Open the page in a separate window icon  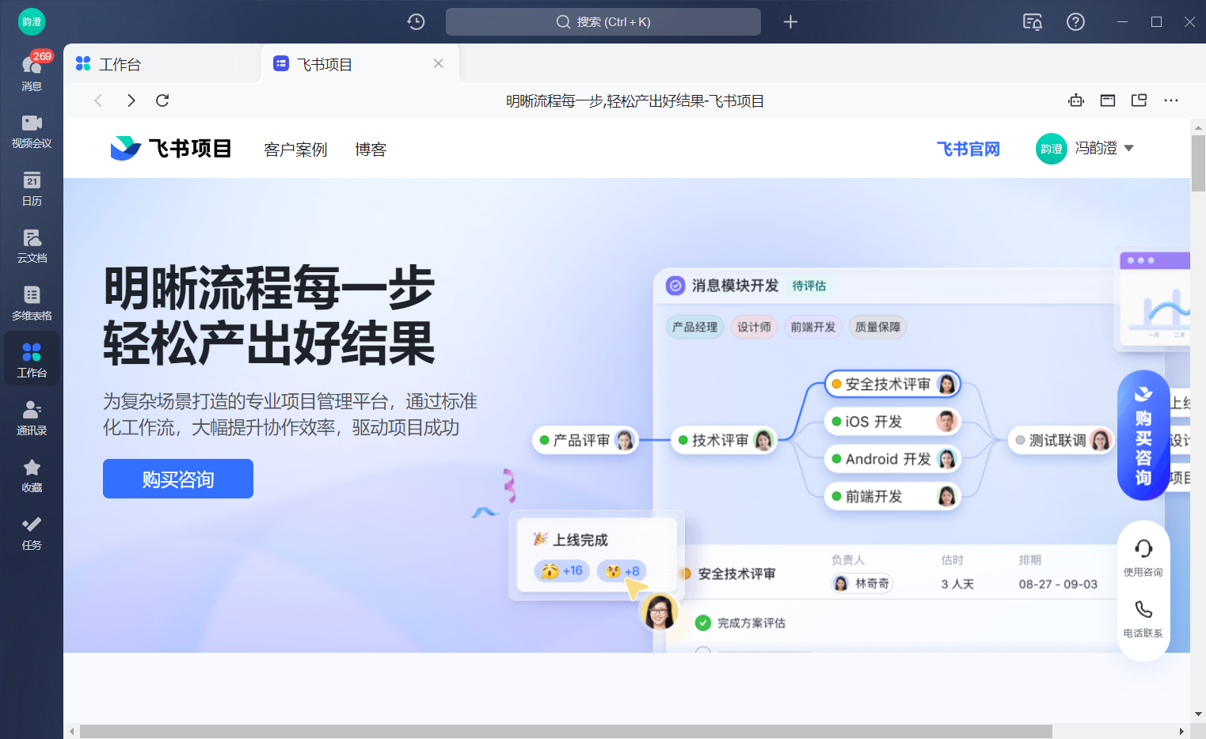1139,100
